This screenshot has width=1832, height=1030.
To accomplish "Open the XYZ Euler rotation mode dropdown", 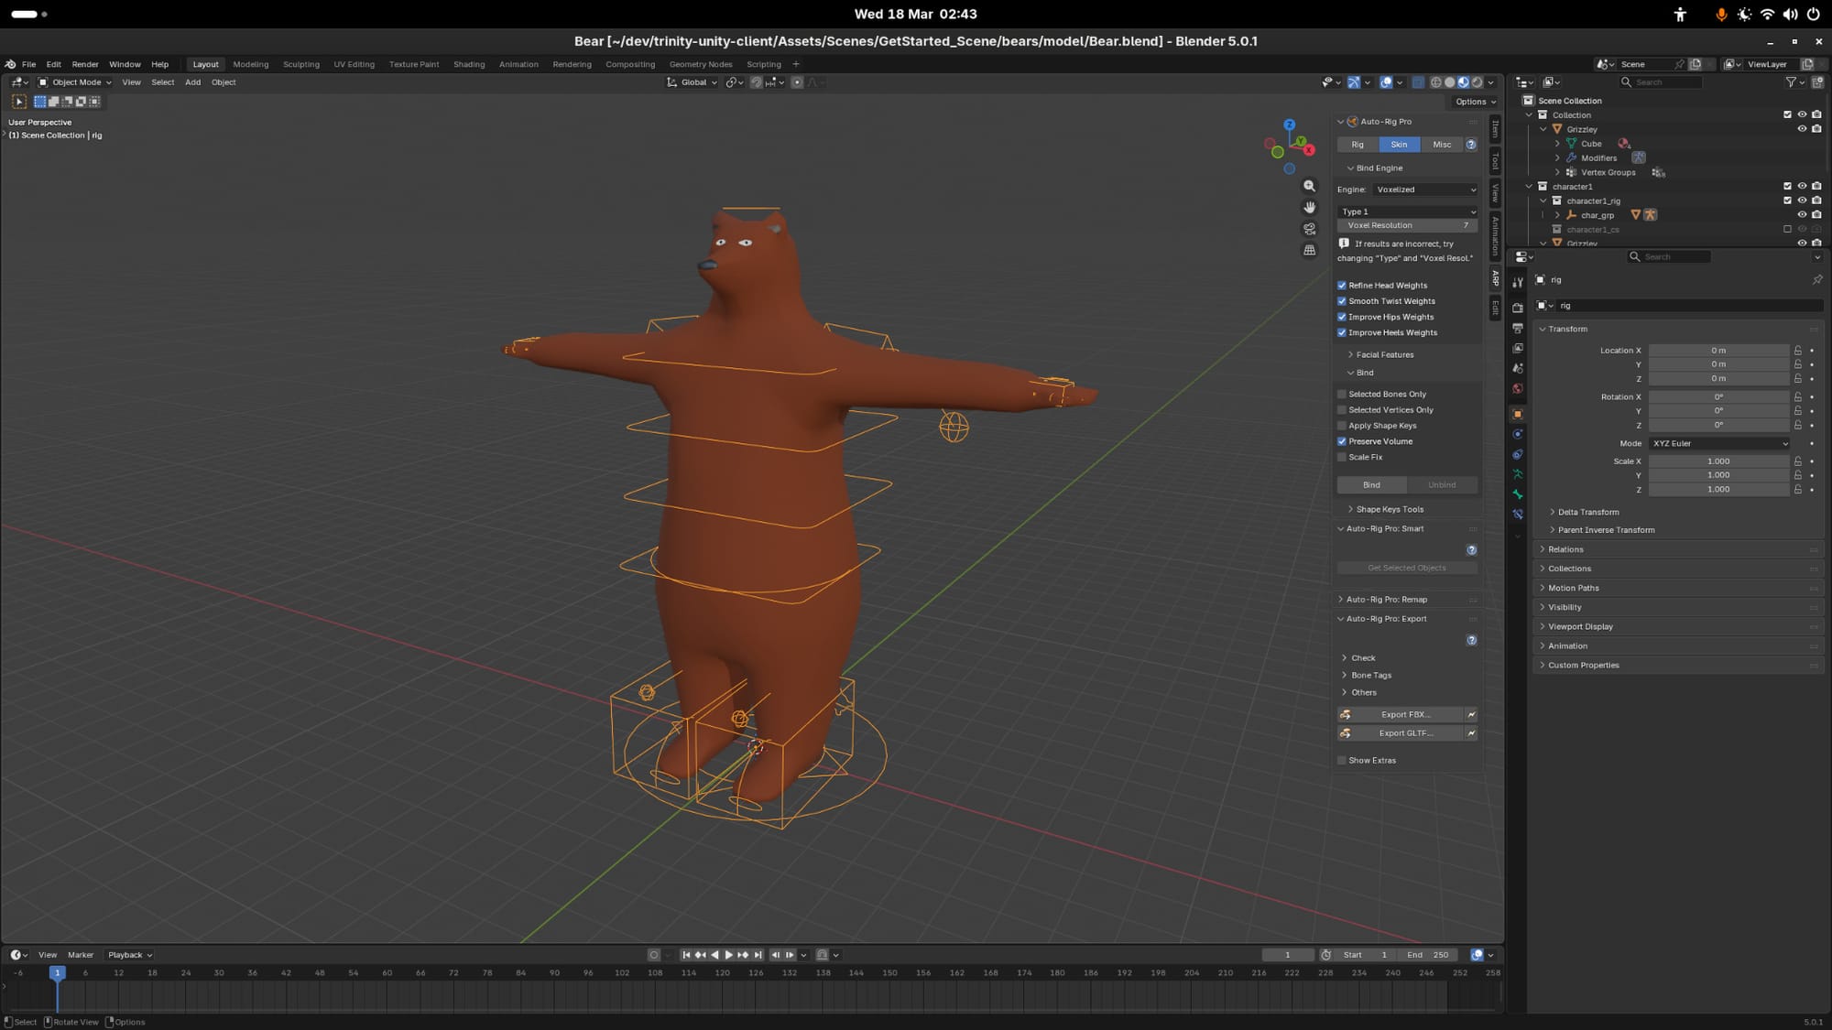I will (x=1720, y=443).
